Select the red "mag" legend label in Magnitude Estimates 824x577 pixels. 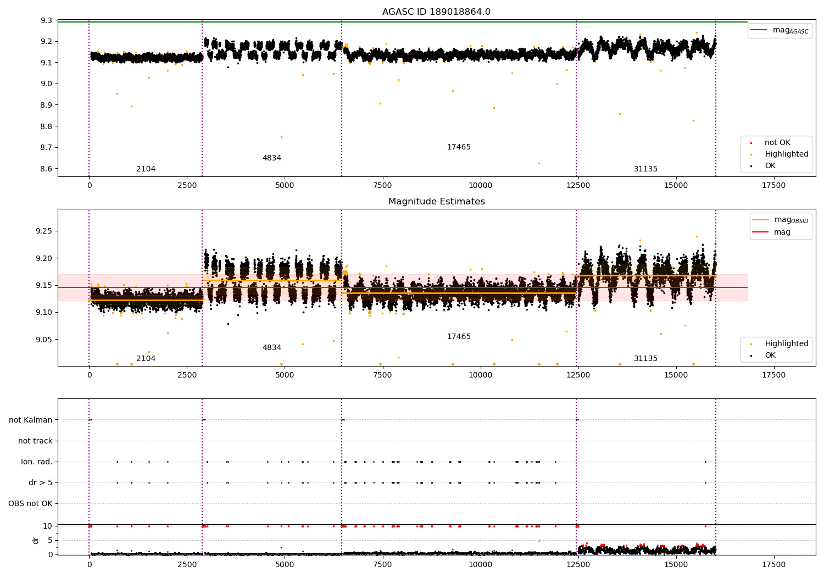pos(782,232)
